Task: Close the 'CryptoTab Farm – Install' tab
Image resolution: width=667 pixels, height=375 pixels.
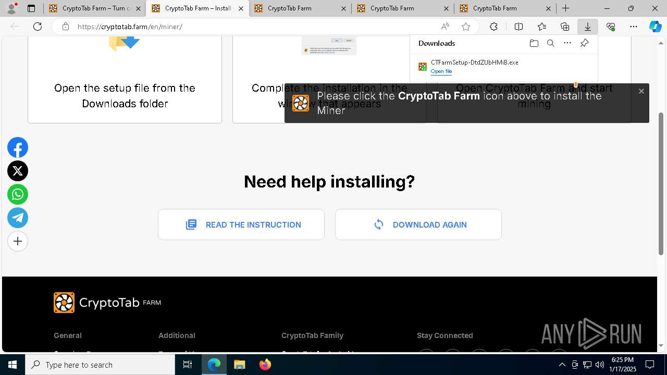Action: 241,8
